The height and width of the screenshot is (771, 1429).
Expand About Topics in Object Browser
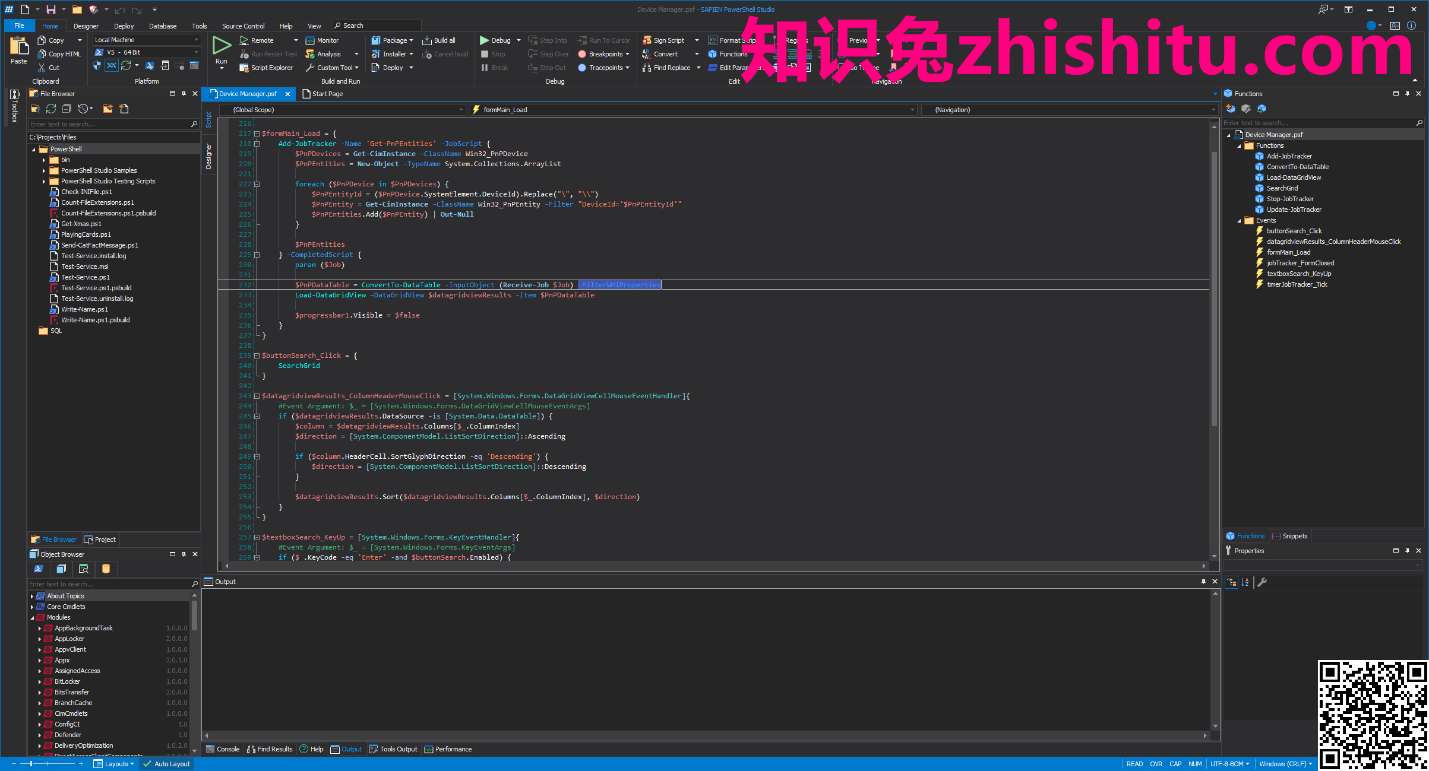31,596
